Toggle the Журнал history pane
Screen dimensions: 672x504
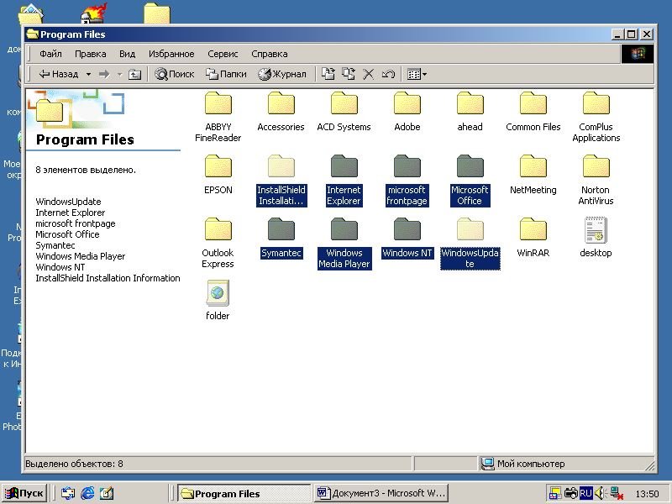click(x=282, y=74)
